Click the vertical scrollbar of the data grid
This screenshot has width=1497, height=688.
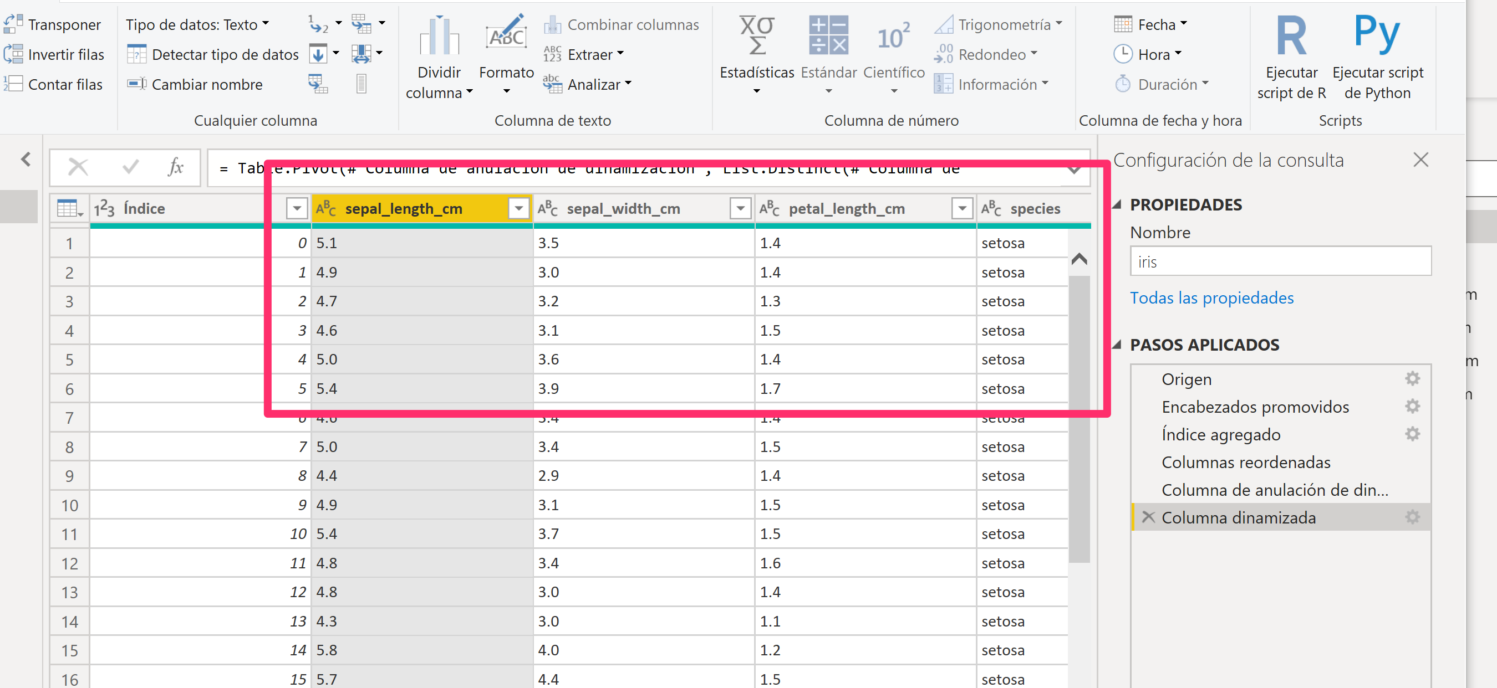coord(1079,419)
